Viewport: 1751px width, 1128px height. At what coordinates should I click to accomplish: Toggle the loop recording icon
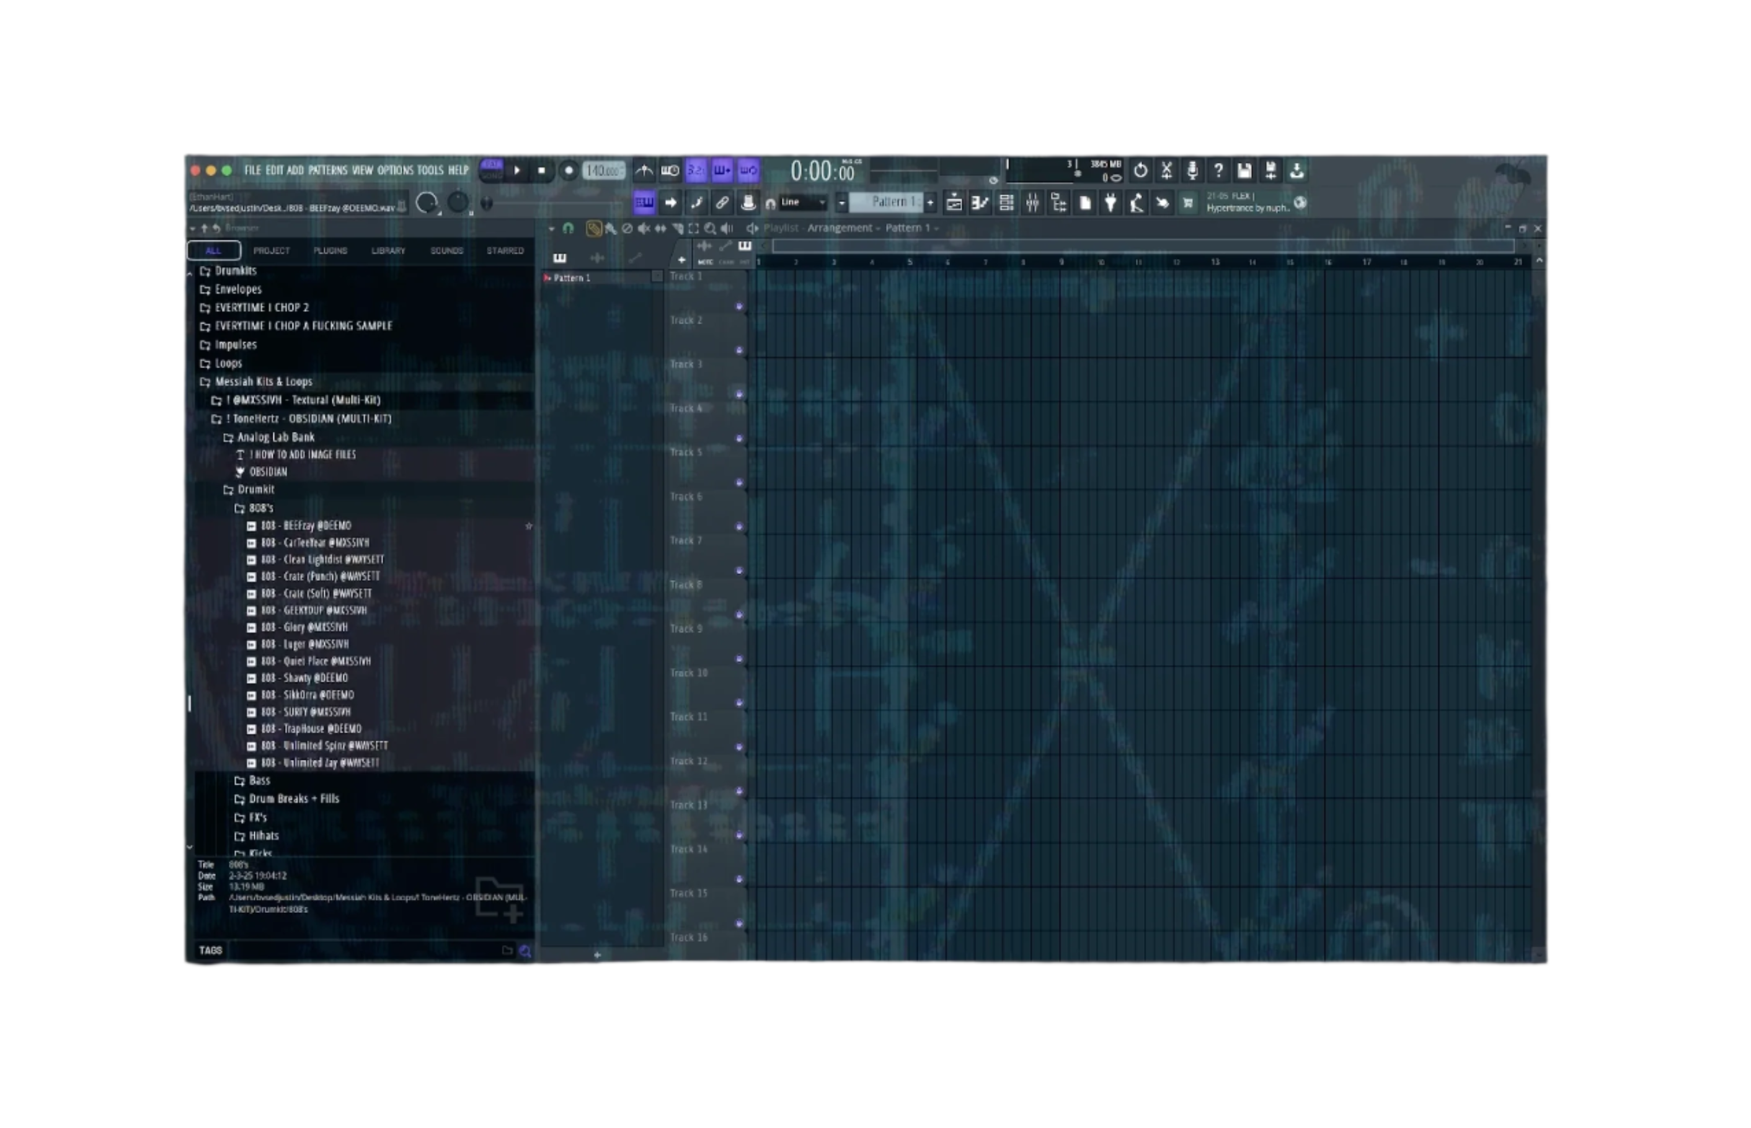(x=748, y=170)
